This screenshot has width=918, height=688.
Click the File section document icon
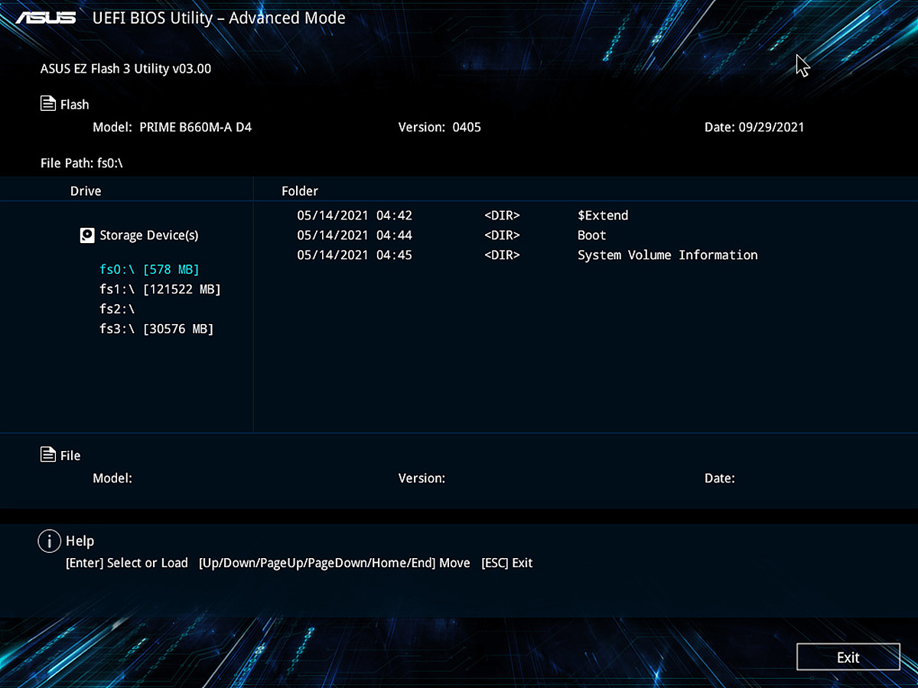point(48,454)
